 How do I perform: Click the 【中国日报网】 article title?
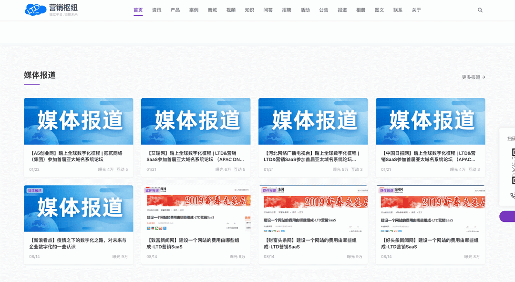point(428,156)
